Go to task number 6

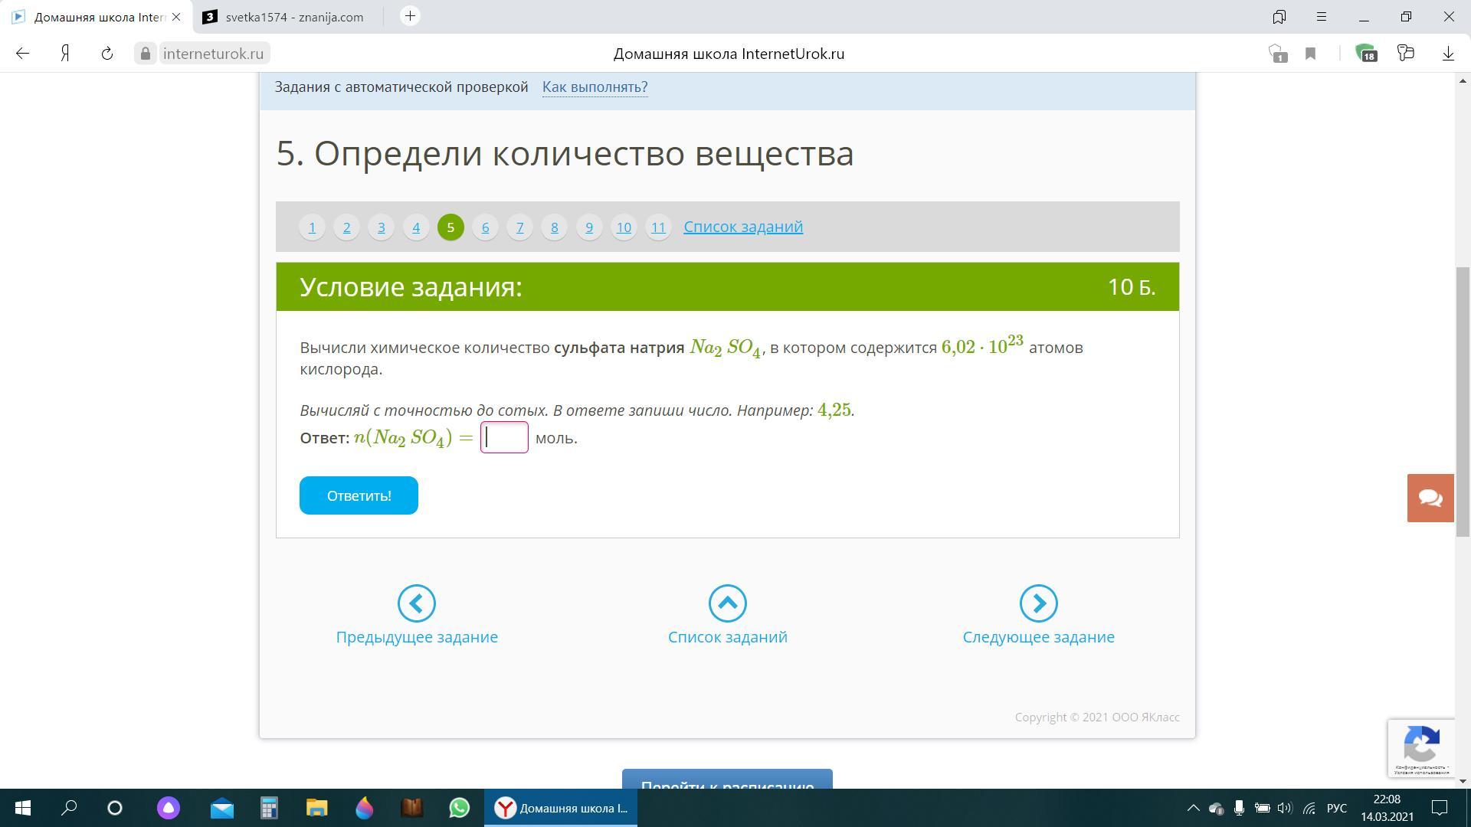(x=485, y=227)
